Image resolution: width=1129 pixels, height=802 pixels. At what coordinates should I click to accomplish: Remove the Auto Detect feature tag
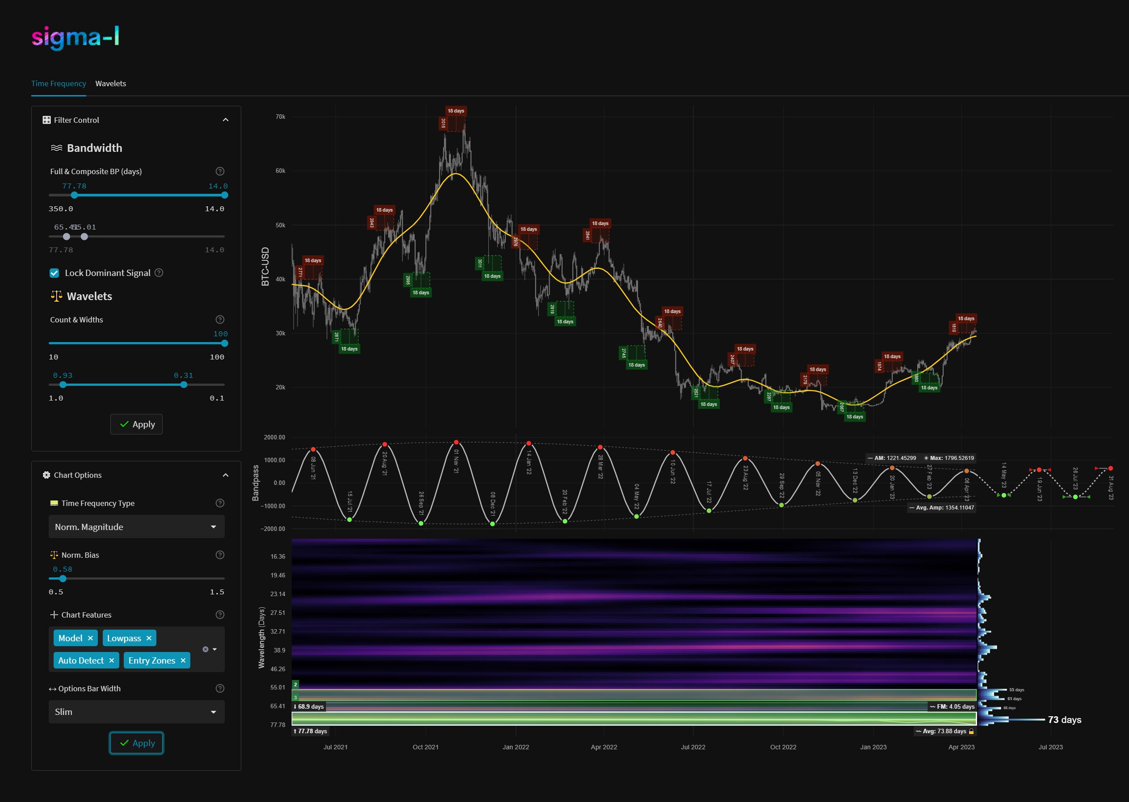pyautogui.click(x=112, y=661)
